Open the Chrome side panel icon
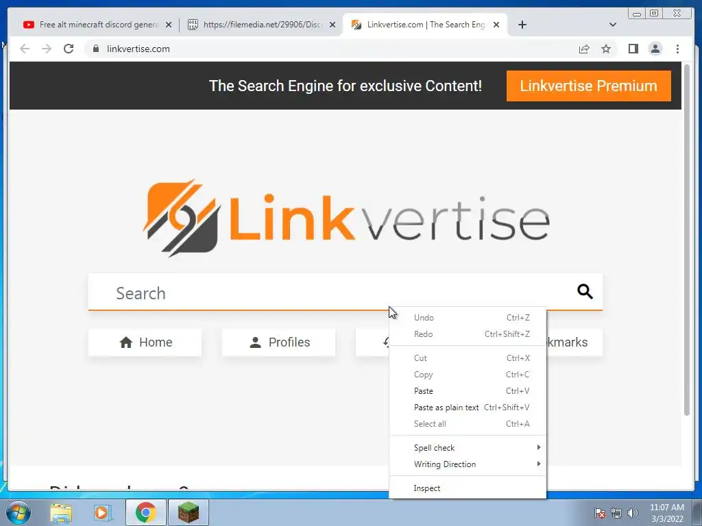The width and height of the screenshot is (702, 526). tap(633, 49)
